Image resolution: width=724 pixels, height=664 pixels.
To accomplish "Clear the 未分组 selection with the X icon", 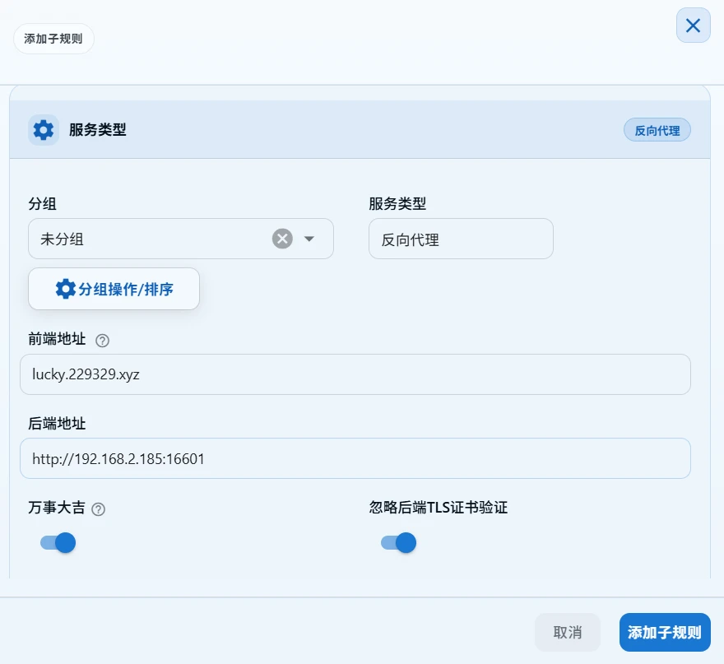I will click(282, 239).
